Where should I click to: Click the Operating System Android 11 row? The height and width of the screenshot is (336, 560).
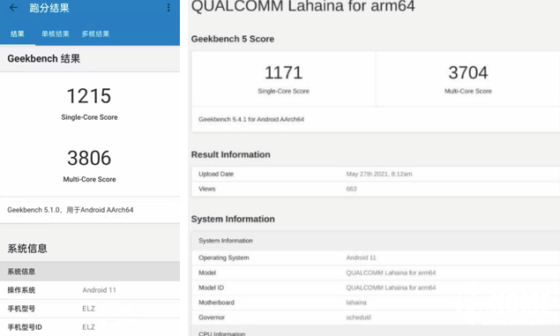point(376,258)
